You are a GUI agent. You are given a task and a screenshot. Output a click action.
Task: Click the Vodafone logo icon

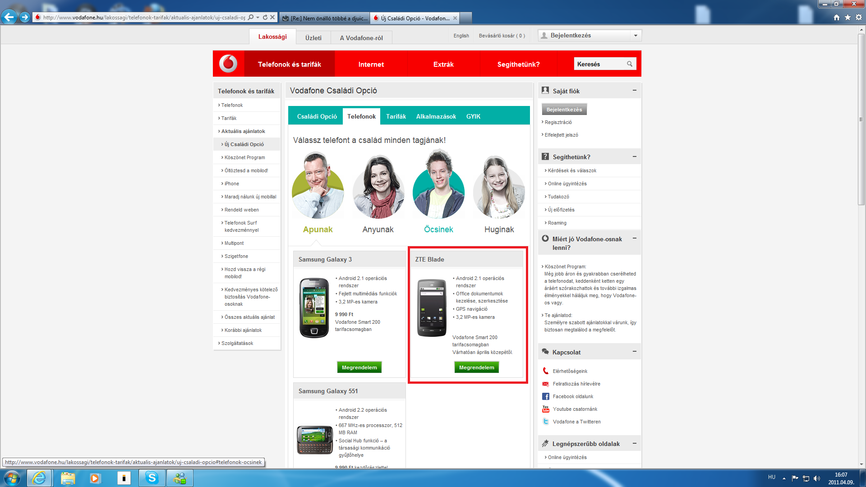coord(228,64)
